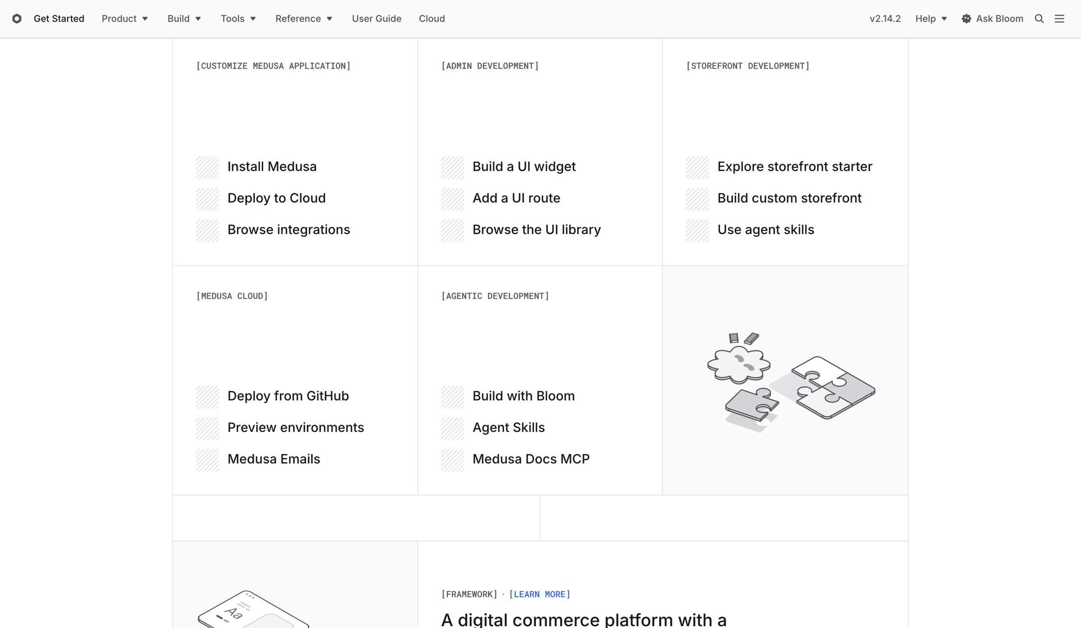Expand the Tools dropdown
Viewport: 1081px width, 628px height.
pos(238,18)
